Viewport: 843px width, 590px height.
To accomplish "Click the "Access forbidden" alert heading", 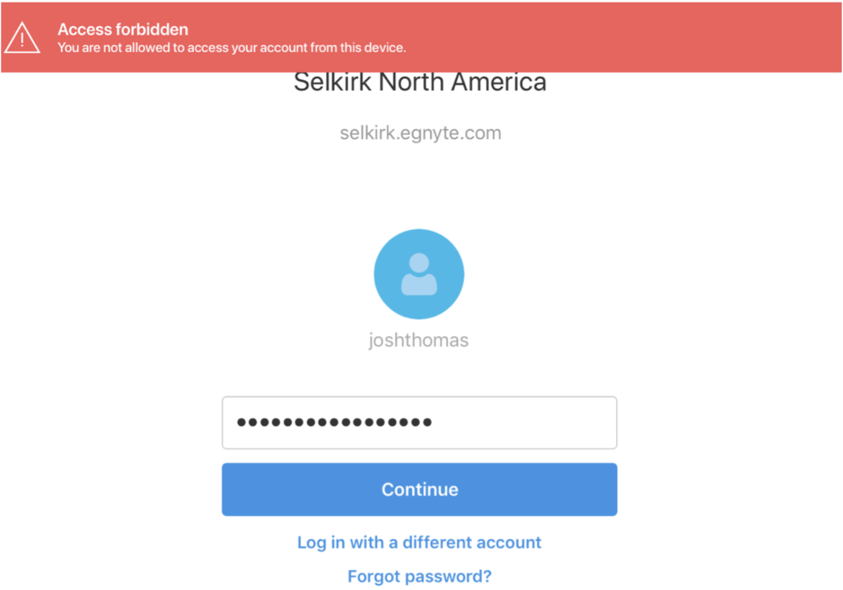I will [122, 29].
